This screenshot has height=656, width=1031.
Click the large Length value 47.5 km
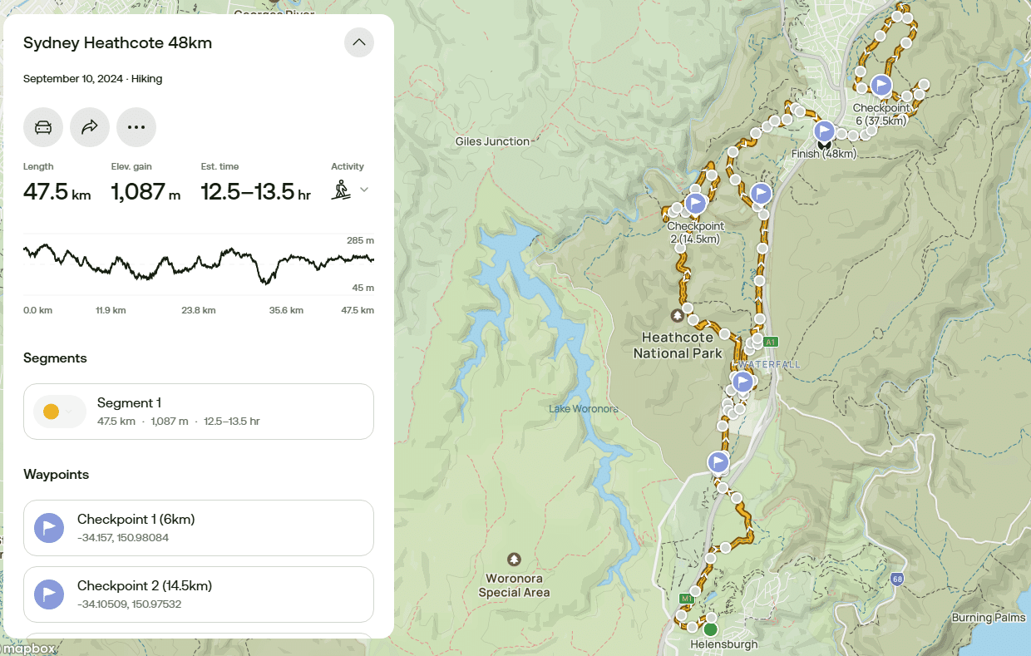pos(57,192)
